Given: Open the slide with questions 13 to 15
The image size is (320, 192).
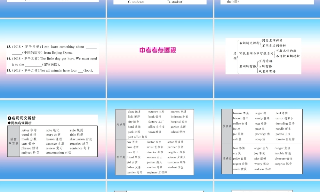Looking at the screenshot, I should [53, 59].
